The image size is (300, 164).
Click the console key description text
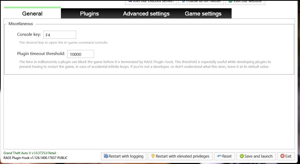tap(64, 42)
